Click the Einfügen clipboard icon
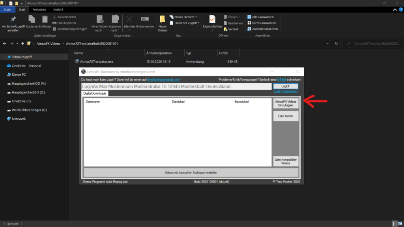The height and width of the screenshot is (227, 404). (45, 22)
